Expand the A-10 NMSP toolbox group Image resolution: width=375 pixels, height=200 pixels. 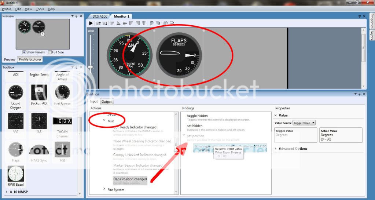pos(7,192)
